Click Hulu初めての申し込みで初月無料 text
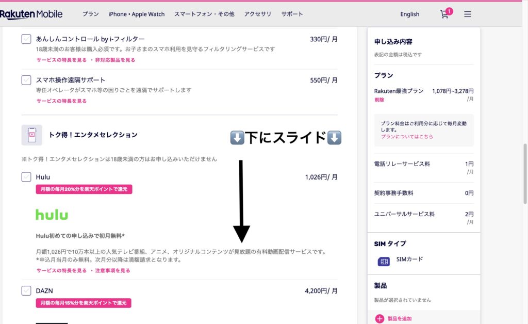Screen dimensions: 528x324 coord(80,236)
